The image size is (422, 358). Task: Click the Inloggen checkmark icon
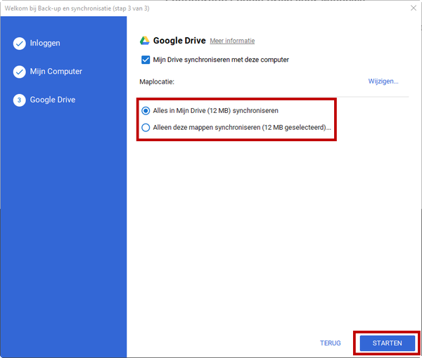click(x=20, y=44)
